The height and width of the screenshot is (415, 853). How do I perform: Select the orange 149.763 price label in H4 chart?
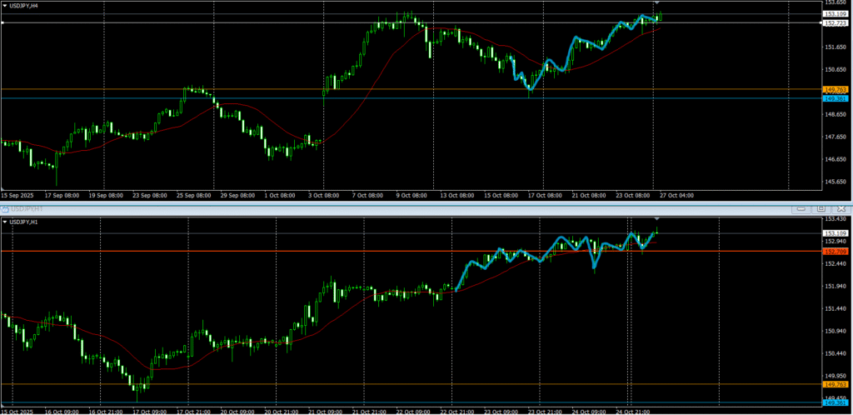(835, 89)
